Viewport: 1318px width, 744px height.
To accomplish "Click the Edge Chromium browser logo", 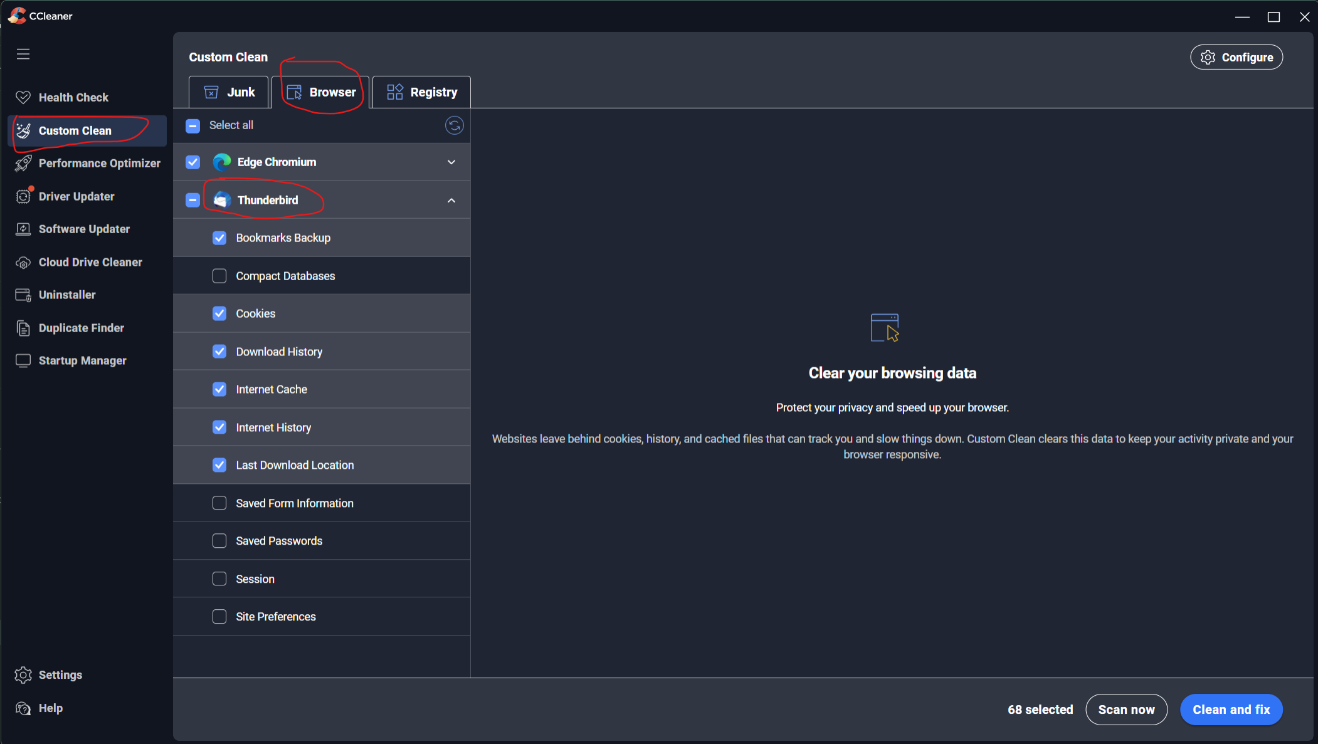I will [x=222, y=162].
